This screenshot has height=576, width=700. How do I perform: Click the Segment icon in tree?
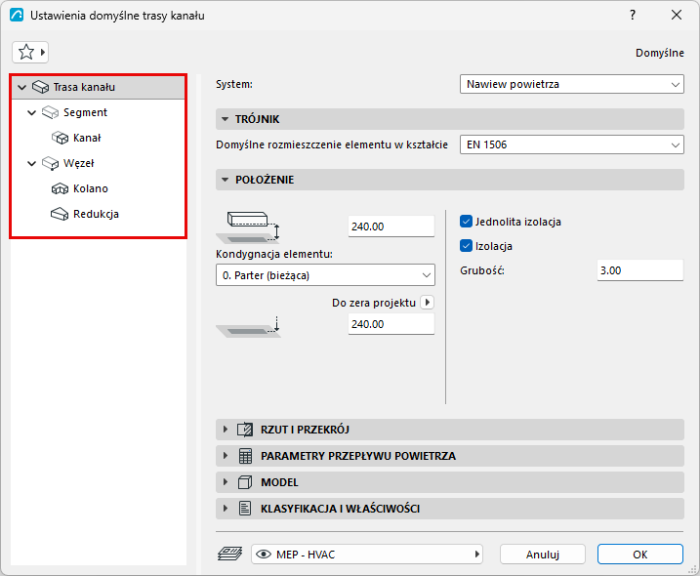pos(50,112)
